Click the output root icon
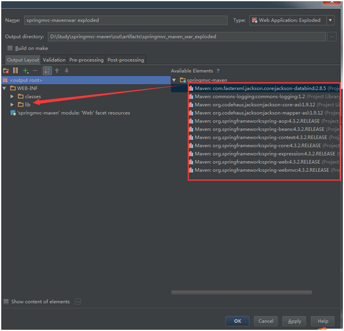 6,80
